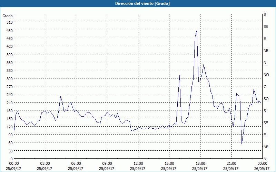This screenshot has width=276, height=172.
Task: Select the "NE" compass label level with 390
Action: 266,51
